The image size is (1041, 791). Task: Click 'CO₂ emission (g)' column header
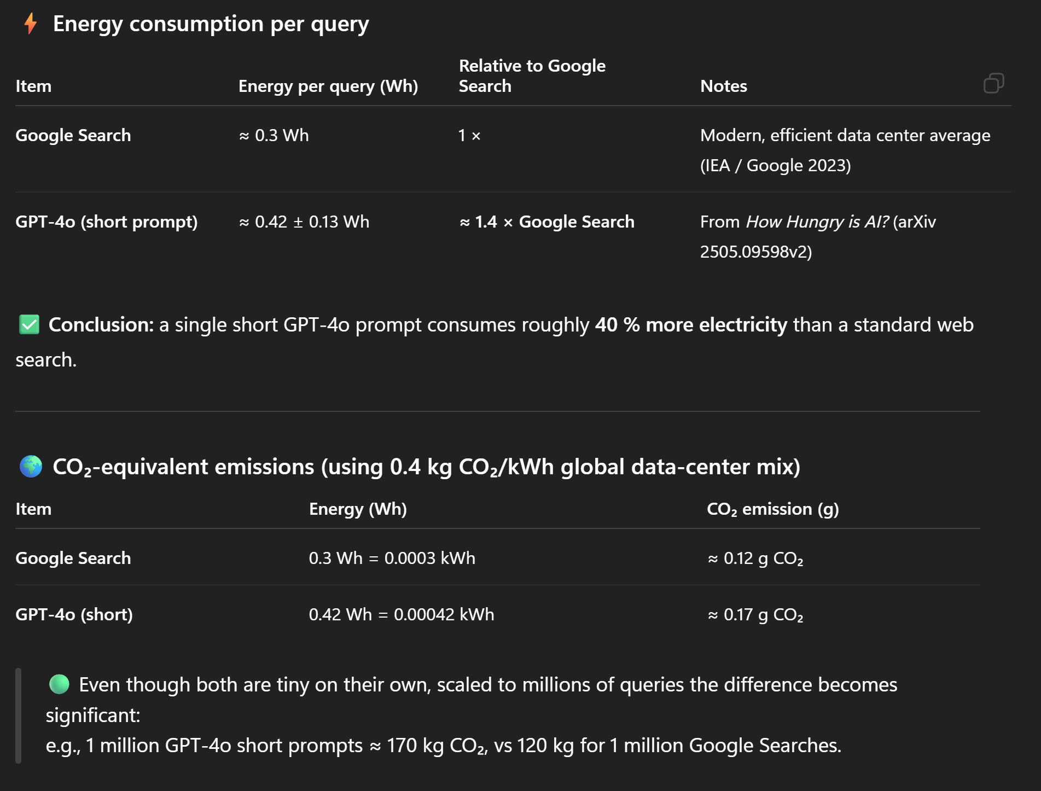[772, 509]
